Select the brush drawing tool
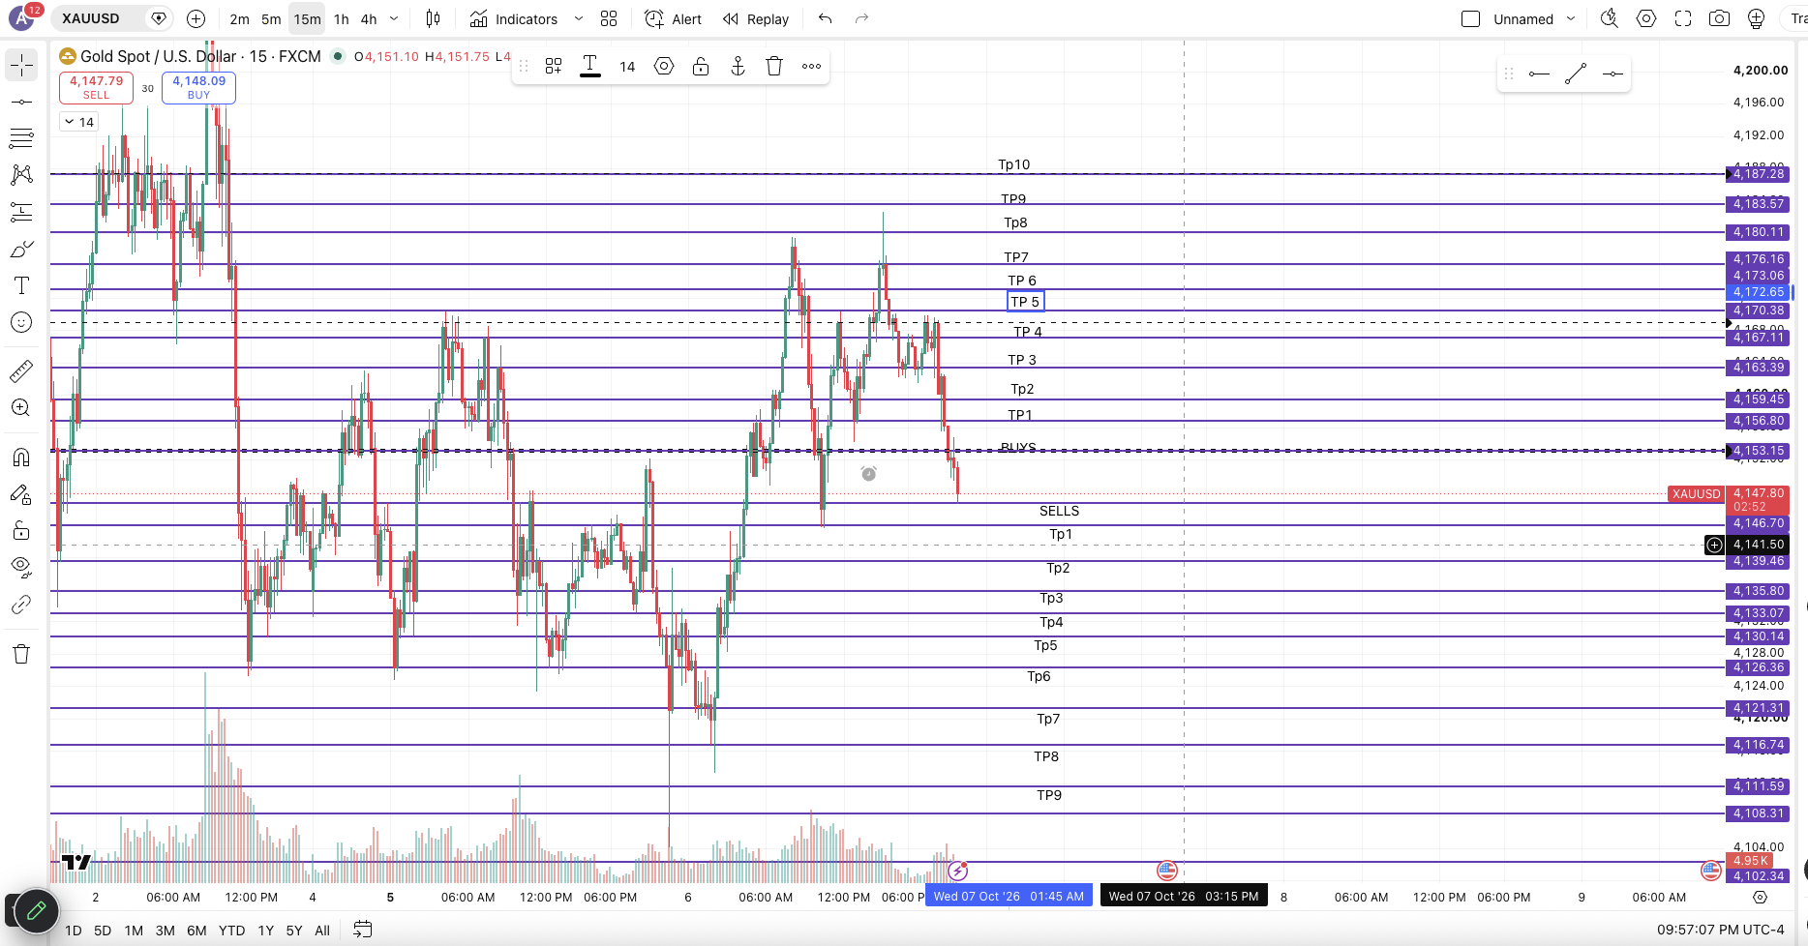The image size is (1808, 946). (x=21, y=249)
